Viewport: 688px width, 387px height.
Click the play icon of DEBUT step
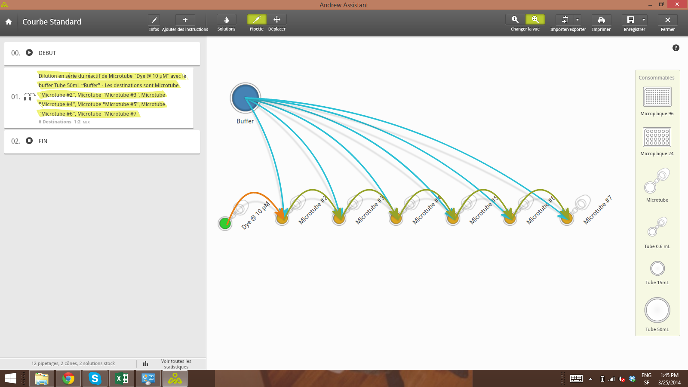29,52
